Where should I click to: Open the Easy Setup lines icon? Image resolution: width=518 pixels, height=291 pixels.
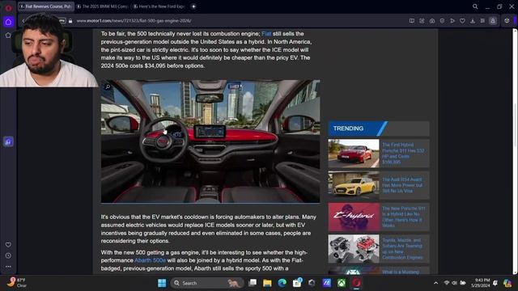482,21
